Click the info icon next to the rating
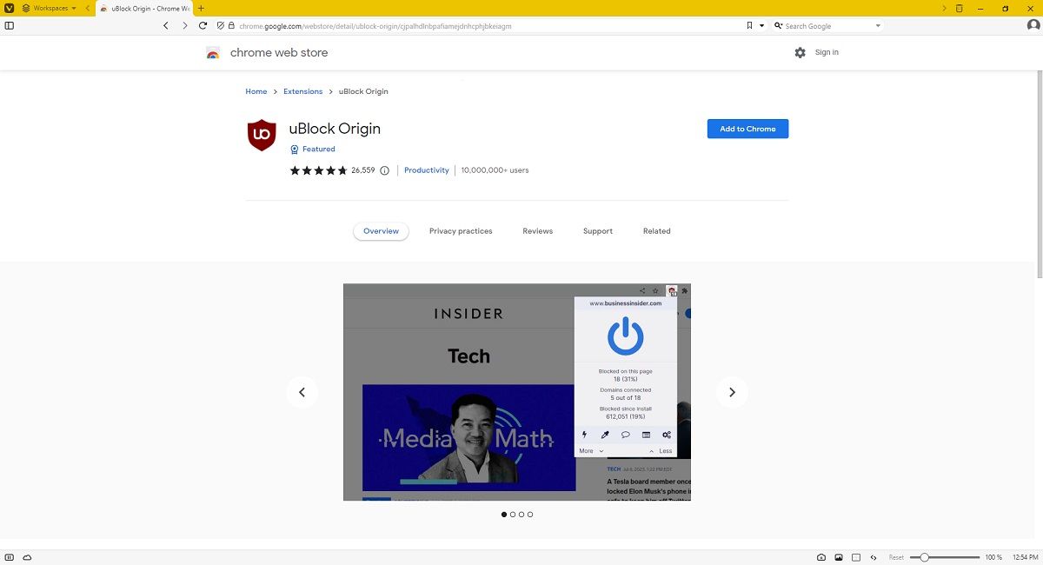The height and width of the screenshot is (565, 1043). tap(384, 170)
